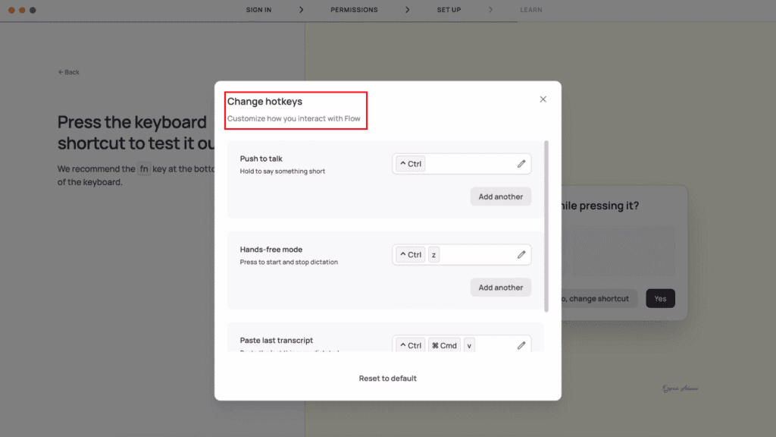Image resolution: width=776 pixels, height=437 pixels.
Task: Click "Press to start and stop dictation" text
Action: [289, 262]
